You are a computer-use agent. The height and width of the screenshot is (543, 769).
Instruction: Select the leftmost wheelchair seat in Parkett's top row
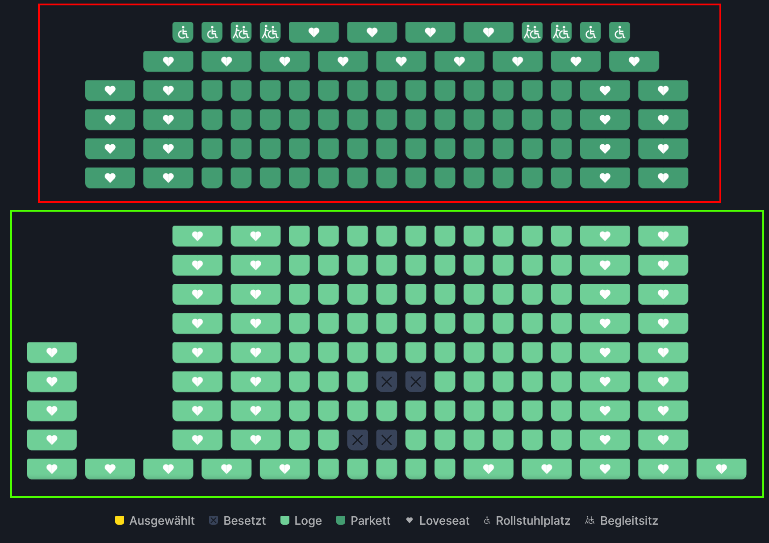[x=183, y=33]
